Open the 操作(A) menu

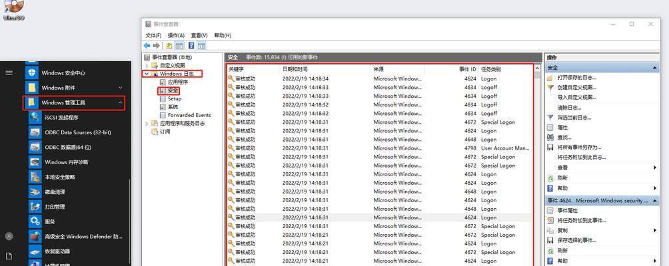pyautogui.click(x=176, y=35)
